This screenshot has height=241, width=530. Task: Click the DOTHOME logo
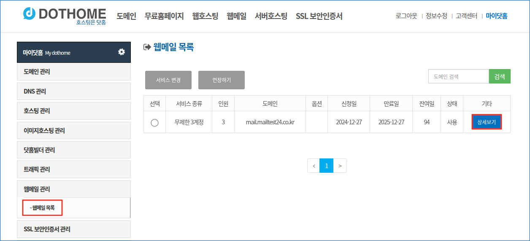point(65,16)
